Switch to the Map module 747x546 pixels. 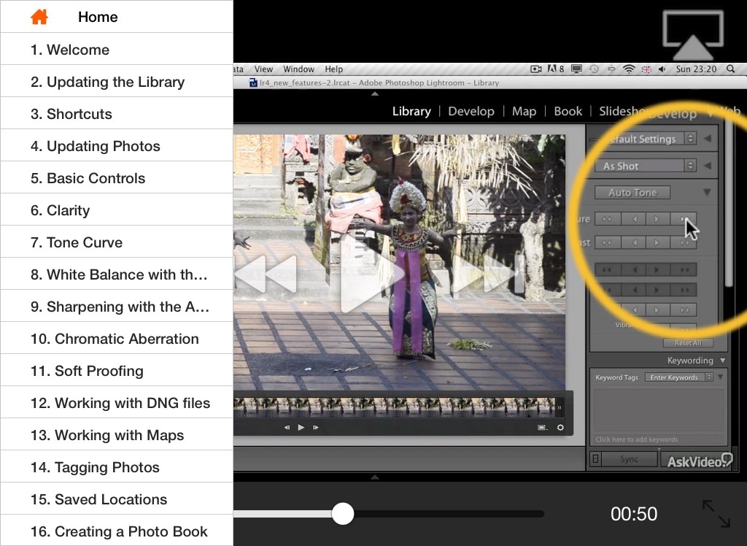pos(524,111)
